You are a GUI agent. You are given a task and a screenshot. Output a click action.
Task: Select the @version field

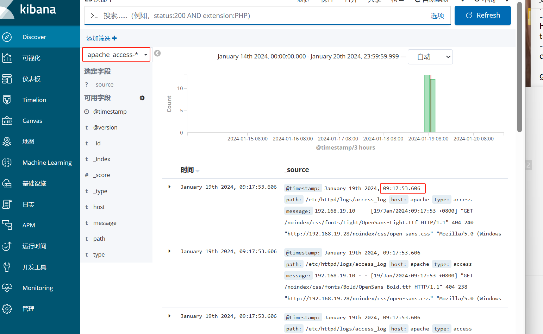point(105,127)
